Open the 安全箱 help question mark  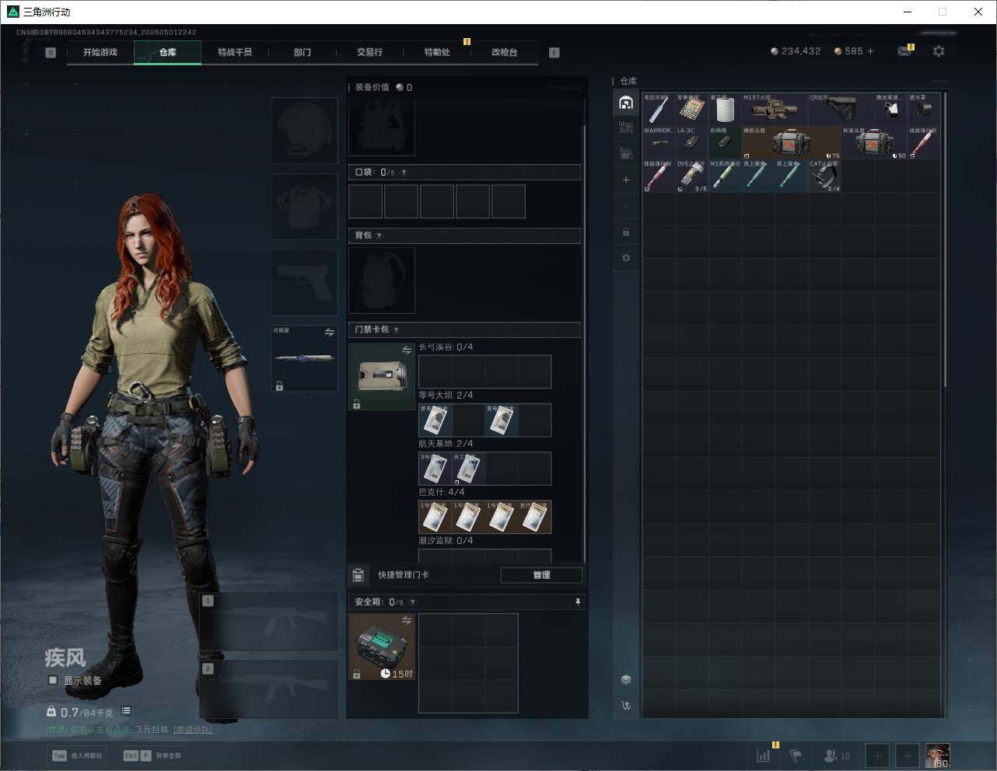click(x=412, y=602)
